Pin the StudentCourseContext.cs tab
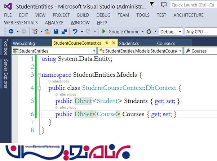This screenshot has height=161, width=217. [x=107, y=43]
